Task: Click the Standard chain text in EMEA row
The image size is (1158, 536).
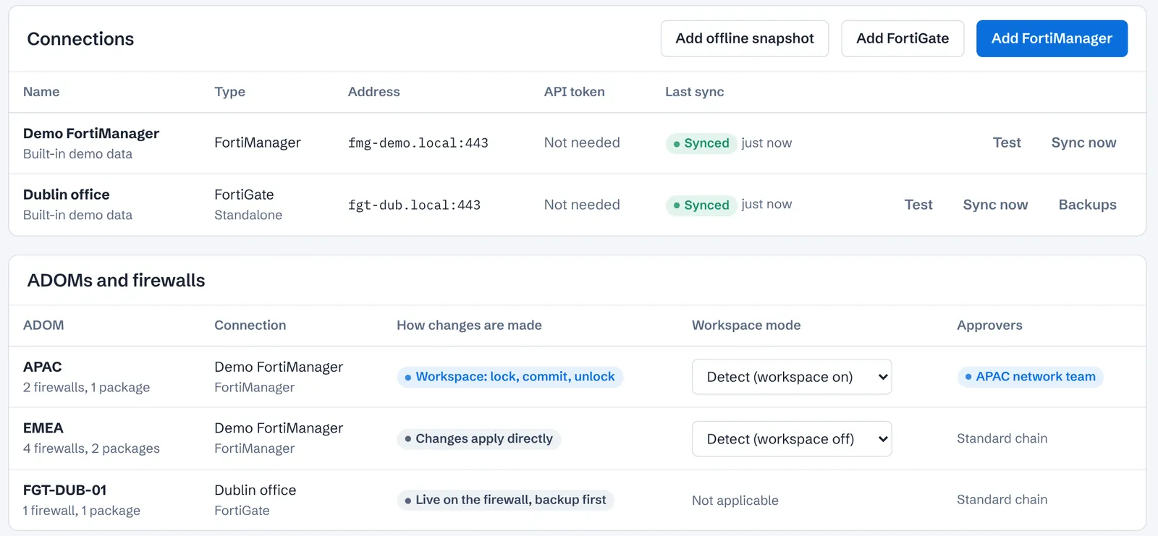Action: tap(1002, 438)
